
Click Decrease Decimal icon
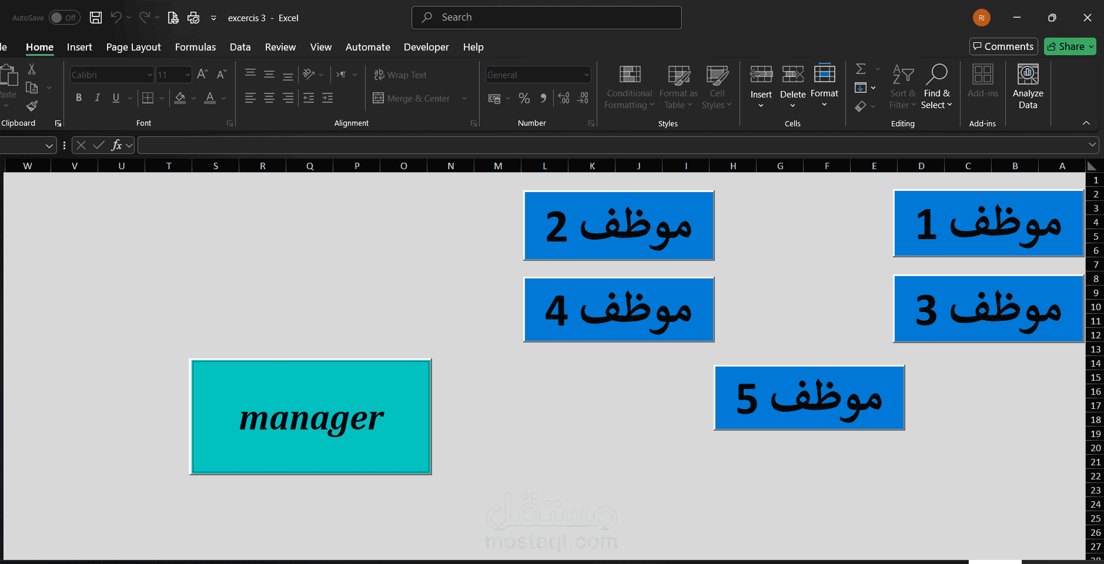tap(583, 98)
